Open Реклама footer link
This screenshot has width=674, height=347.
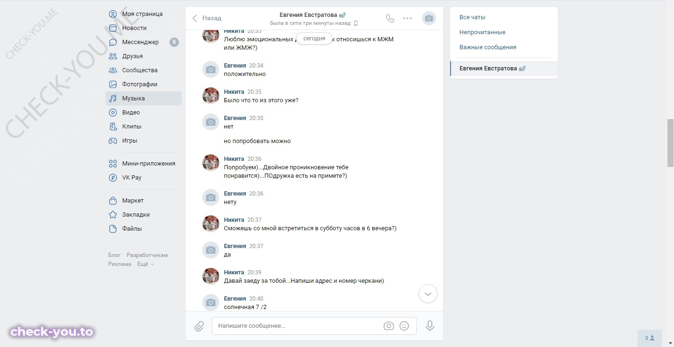pyautogui.click(x=120, y=264)
